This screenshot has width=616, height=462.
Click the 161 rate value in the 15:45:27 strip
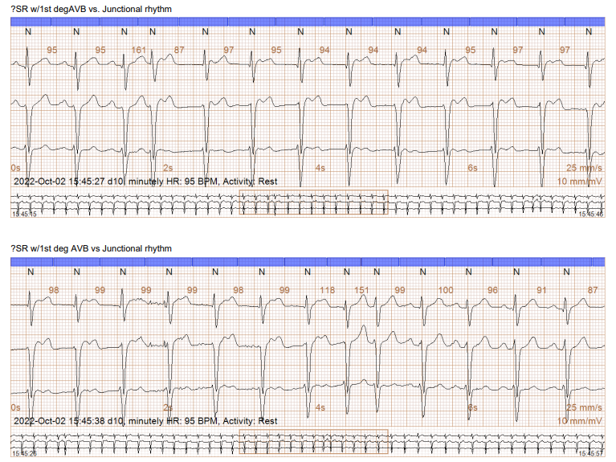pos(138,50)
